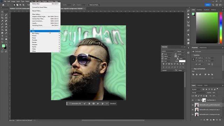Open the Blur submenu in Filter menu
The height and width of the screenshot is (126, 224).
pos(45,31)
